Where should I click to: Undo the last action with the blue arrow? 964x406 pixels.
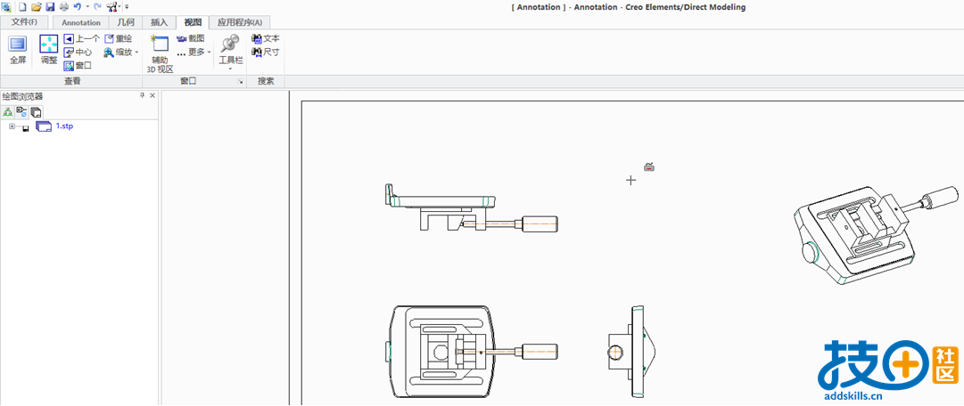(77, 7)
